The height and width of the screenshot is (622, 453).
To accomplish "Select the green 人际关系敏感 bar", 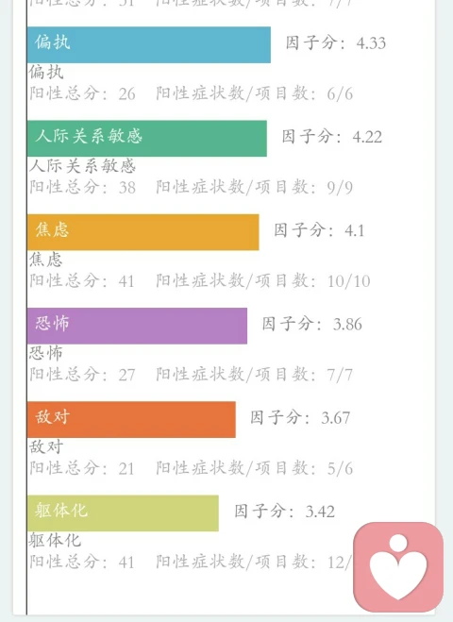I will click(x=147, y=139).
